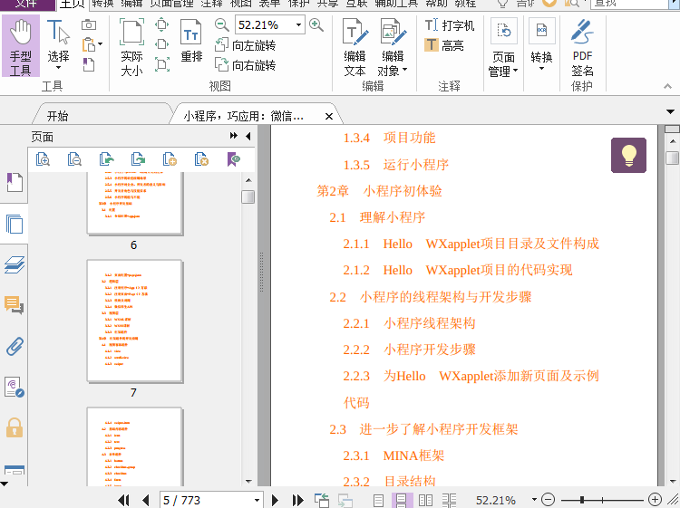Click zoom slider handle in status bar
Viewport: 680px width, 508px height.
tap(582, 500)
